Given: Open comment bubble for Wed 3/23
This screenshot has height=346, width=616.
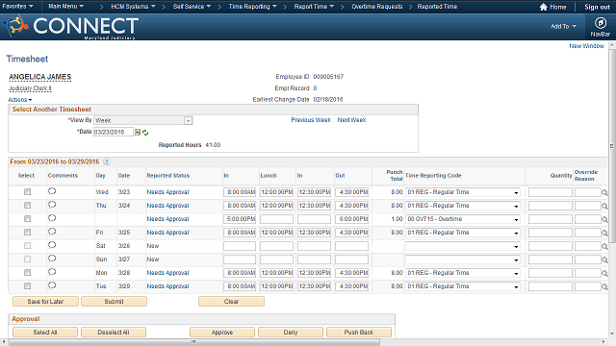Looking at the screenshot, I should pos(52,191).
